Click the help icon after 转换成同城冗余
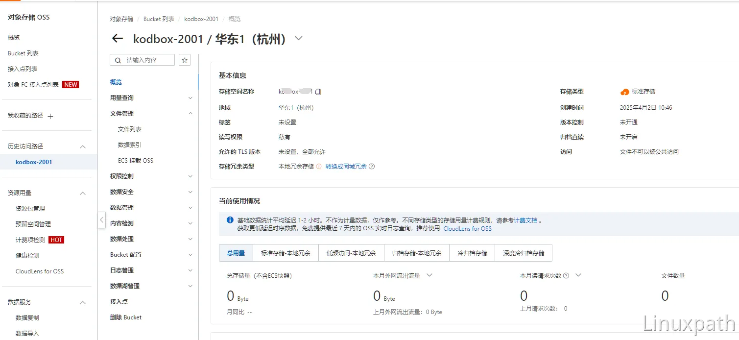The width and height of the screenshot is (739, 340). coord(372,167)
